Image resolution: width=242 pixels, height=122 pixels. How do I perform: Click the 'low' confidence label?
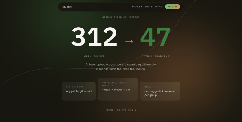click(128, 90)
